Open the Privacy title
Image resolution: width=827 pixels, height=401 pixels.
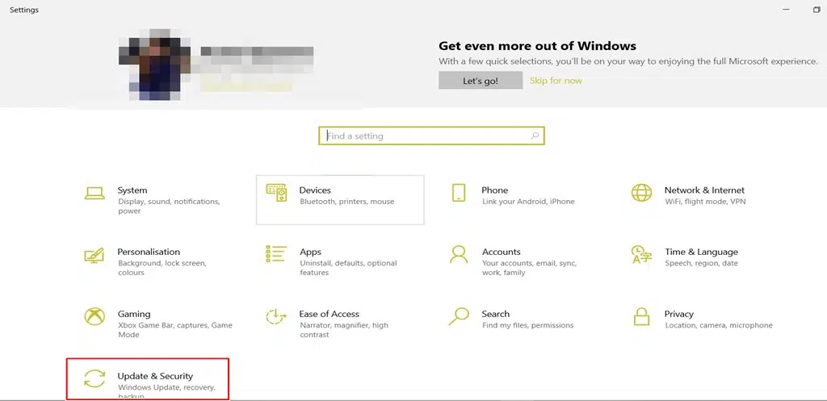coord(678,314)
